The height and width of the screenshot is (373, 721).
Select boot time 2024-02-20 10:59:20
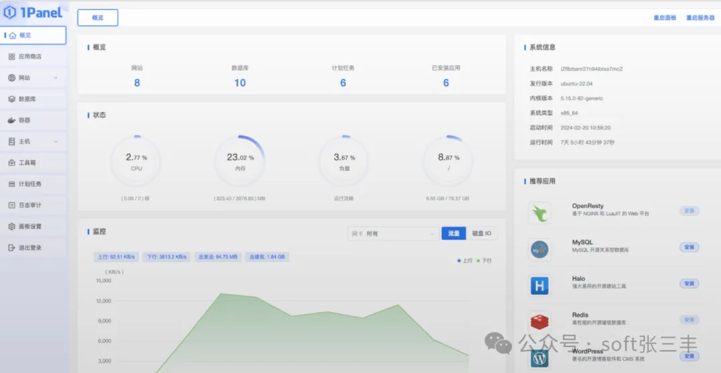tap(585, 128)
